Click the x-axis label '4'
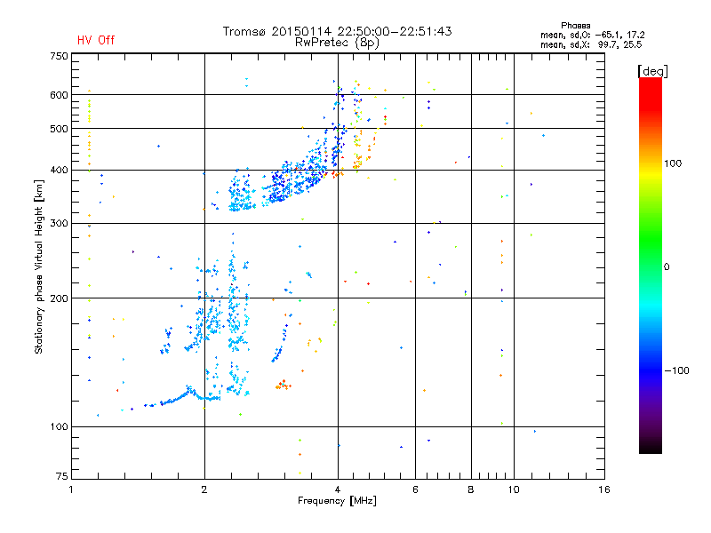The height and width of the screenshot is (533, 711). (338, 489)
